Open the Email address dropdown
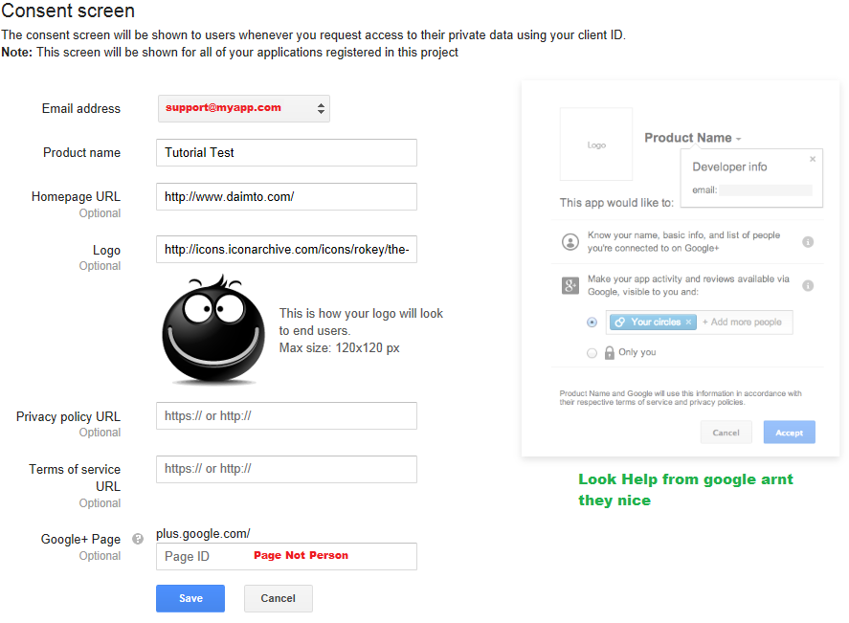This screenshot has width=849, height=623. click(244, 108)
